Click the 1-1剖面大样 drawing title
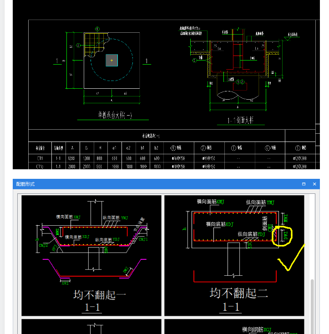 click(240, 120)
